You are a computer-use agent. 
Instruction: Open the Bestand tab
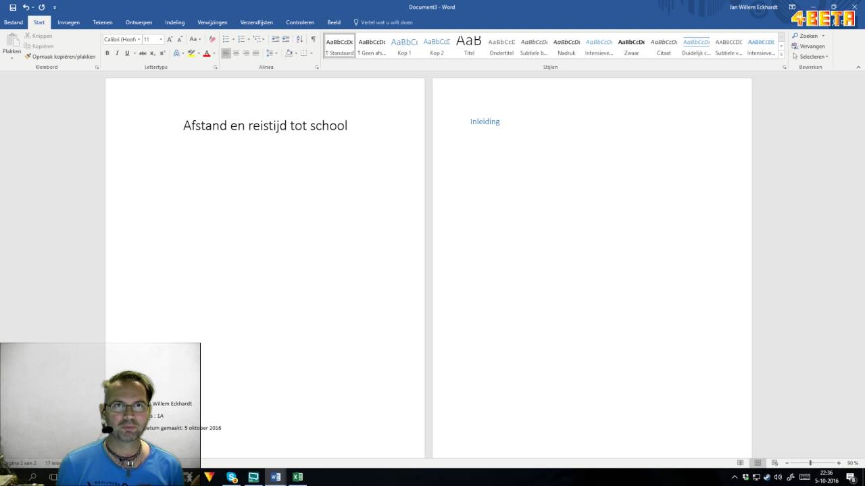point(14,22)
